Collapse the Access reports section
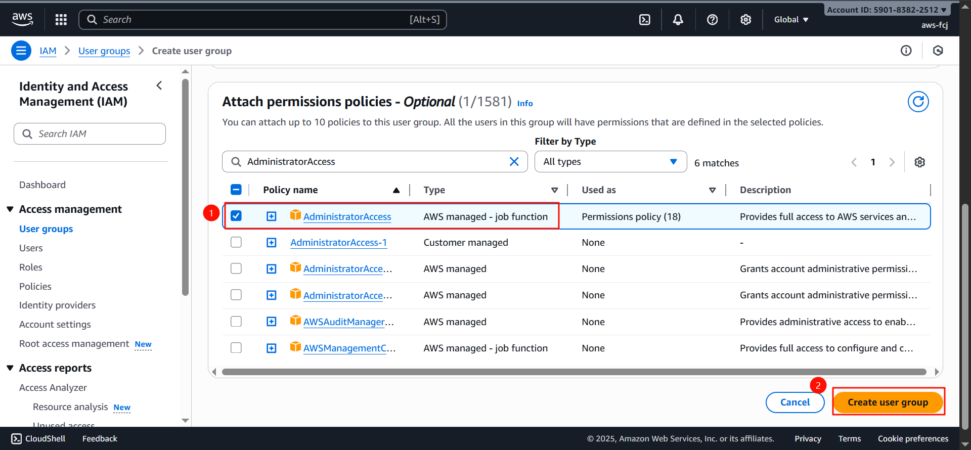 (x=10, y=368)
